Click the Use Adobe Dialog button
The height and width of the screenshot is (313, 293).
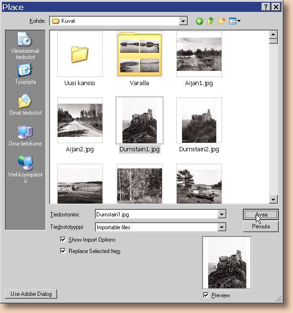click(30, 294)
